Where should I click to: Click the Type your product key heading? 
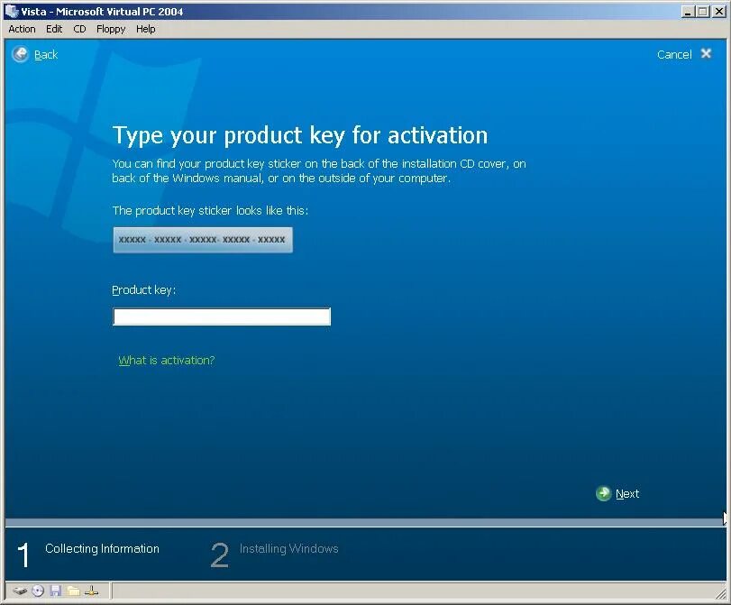[300, 136]
